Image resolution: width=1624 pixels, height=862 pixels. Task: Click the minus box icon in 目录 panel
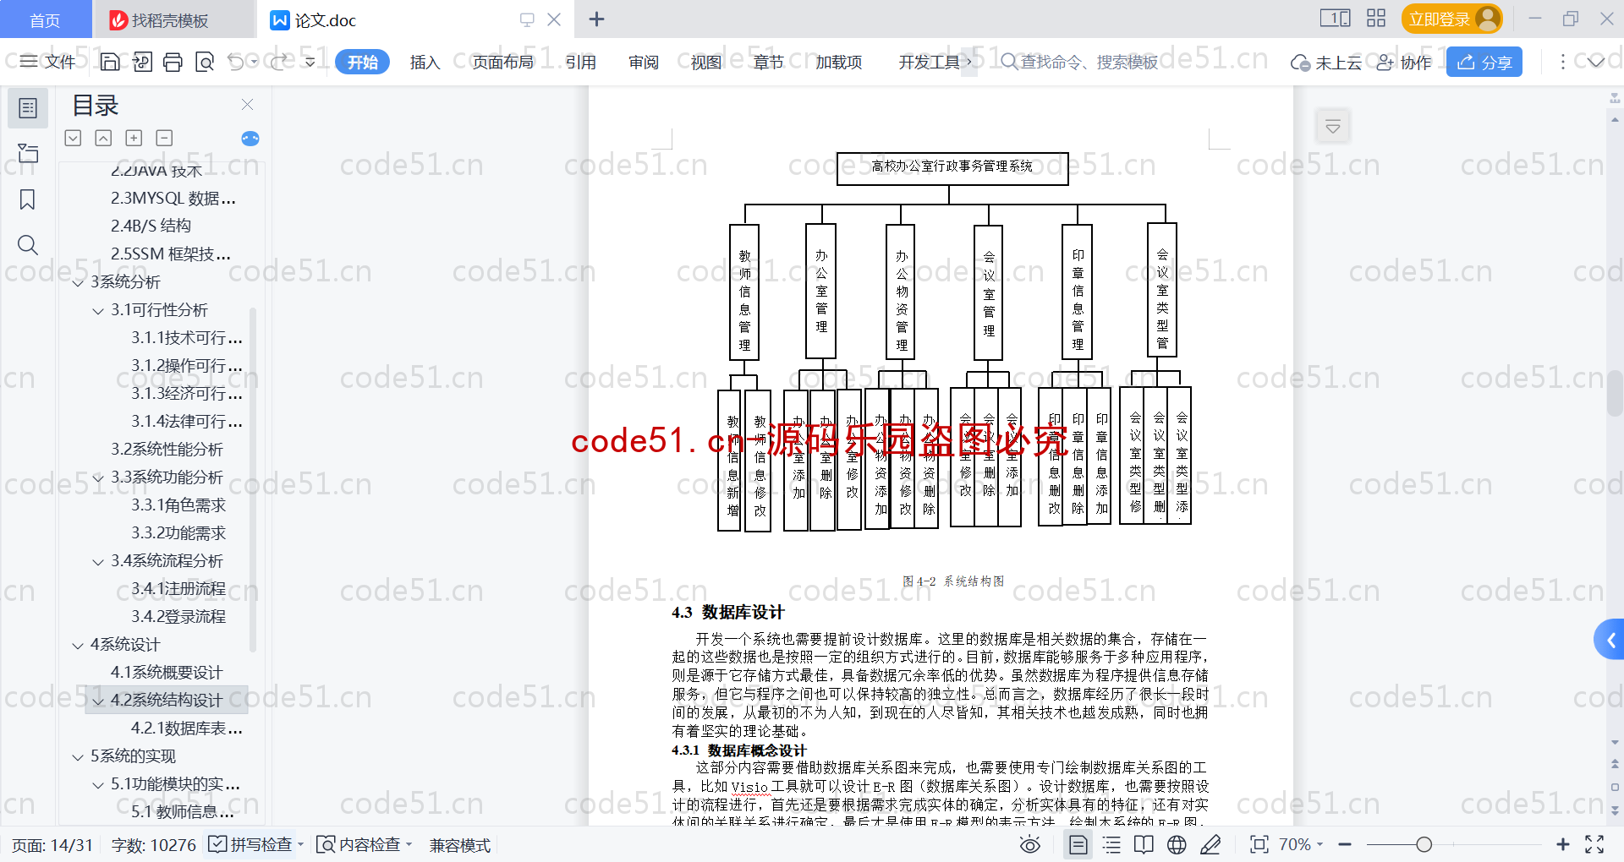[165, 138]
